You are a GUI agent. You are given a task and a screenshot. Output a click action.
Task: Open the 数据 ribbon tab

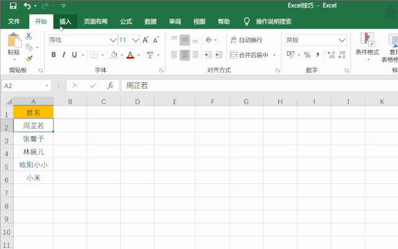pyautogui.click(x=150, y=21)
